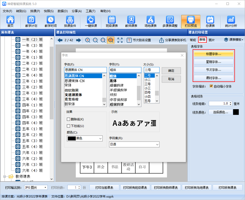
Task: Open the 课表模板 layers dropdown
Action: pos(234,40)
